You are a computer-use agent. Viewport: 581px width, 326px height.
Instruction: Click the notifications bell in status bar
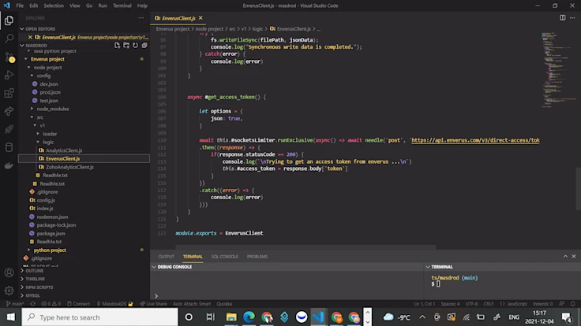click(573, 304)
